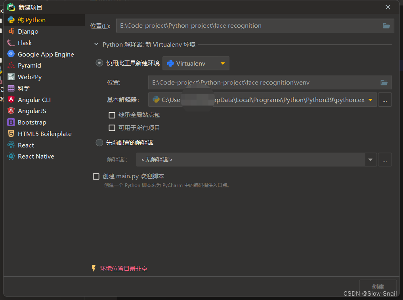
Task: Click the PyCharm logo in title bar
Action: [x=11, y=7]
